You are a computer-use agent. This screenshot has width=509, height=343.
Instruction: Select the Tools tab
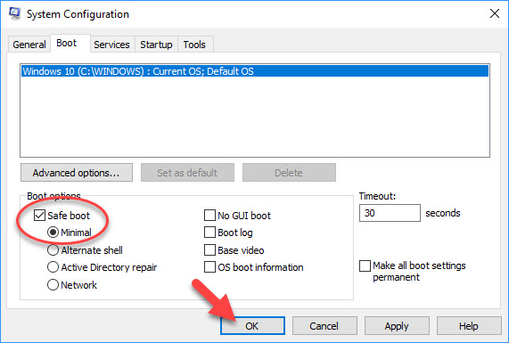(x=194, y=45)
